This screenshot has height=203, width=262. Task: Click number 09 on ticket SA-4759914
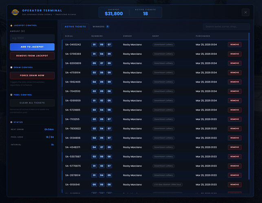pyautogui.click(x=109, y=73)
